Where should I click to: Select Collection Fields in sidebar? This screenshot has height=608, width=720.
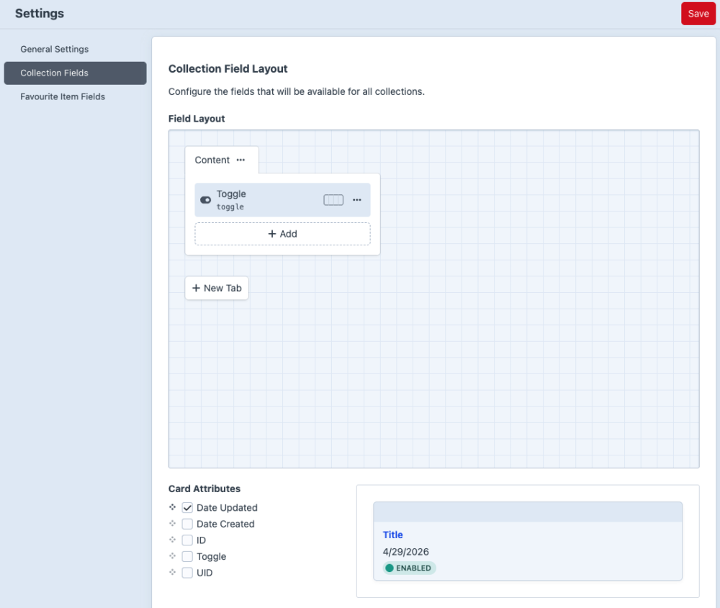tap(76, 73)
